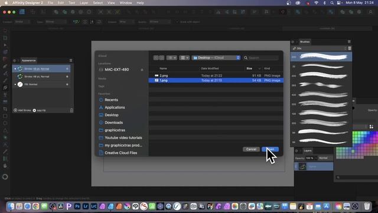Viewport: 378px width, 213px height.
Task: Switch to the Layers panel tab
Action: pyautogui.click(x=307, y=150)
